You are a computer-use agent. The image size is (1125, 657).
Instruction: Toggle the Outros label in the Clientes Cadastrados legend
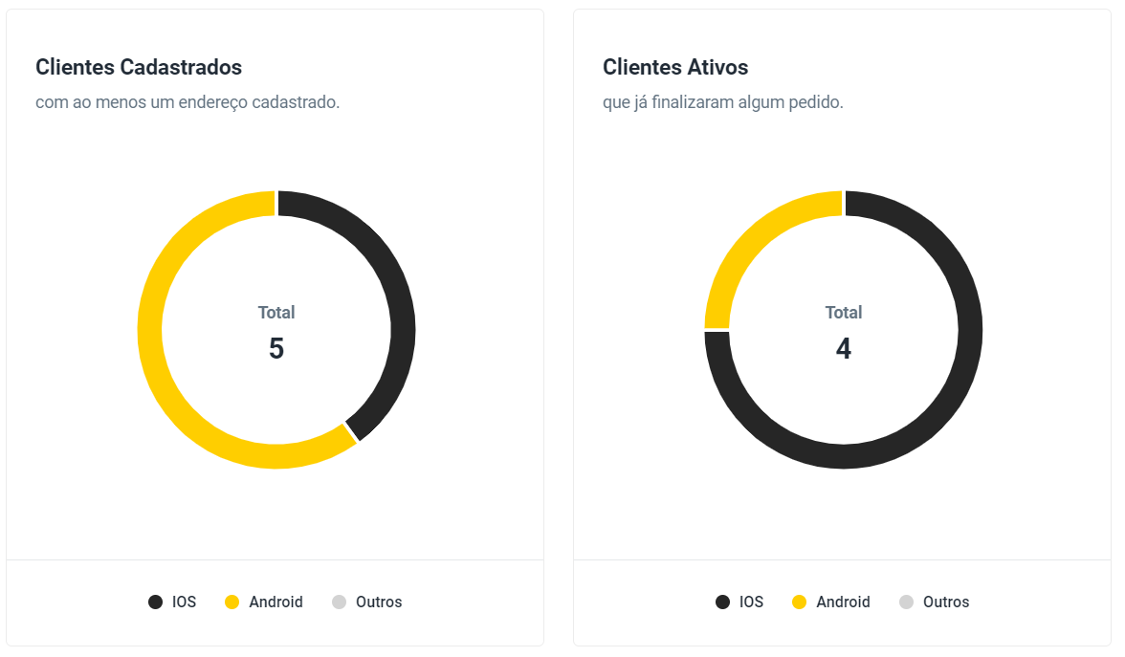pyautogui.click(x=379, y=602)
